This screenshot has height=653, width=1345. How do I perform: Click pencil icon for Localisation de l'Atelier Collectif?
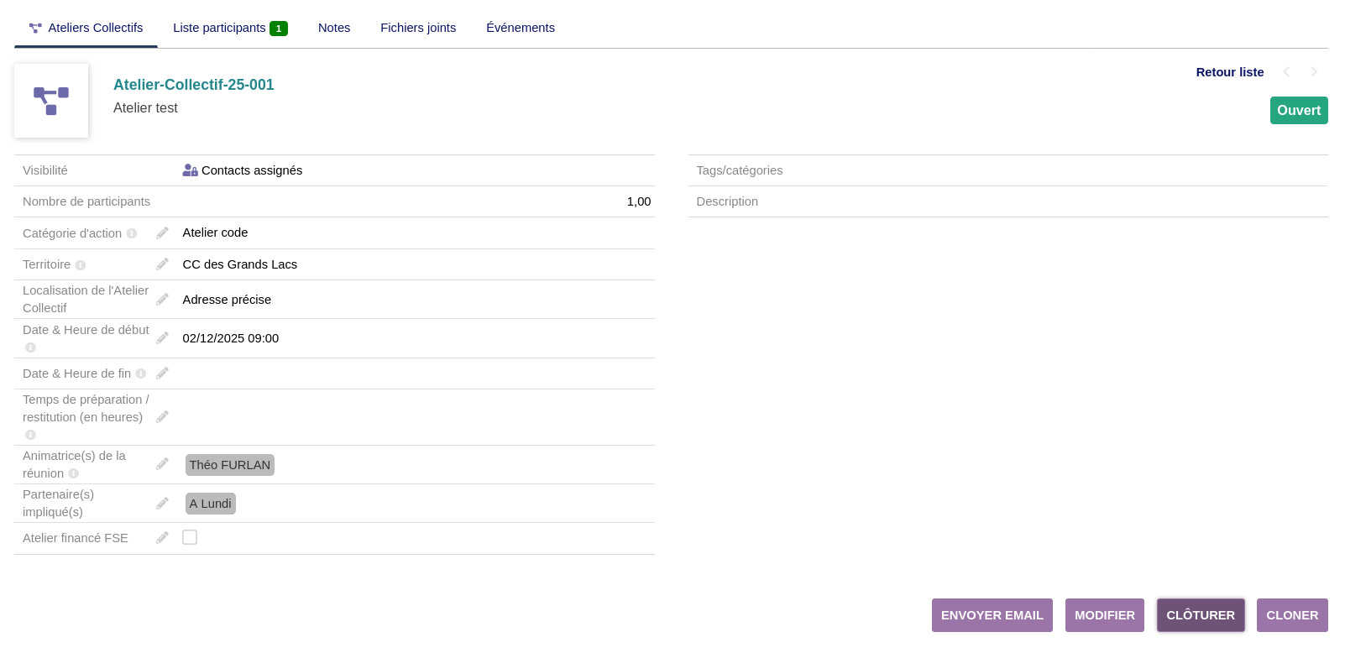(x=162, y=300)
